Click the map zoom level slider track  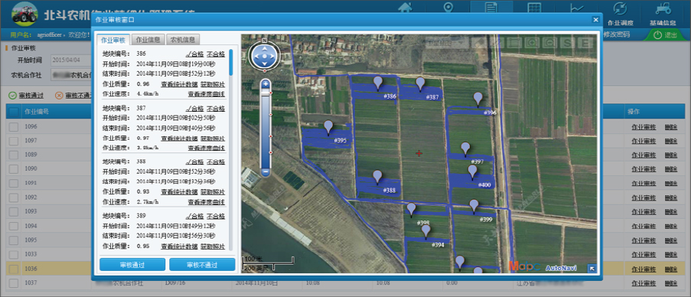pyautogui.click(x=266, y=127)
